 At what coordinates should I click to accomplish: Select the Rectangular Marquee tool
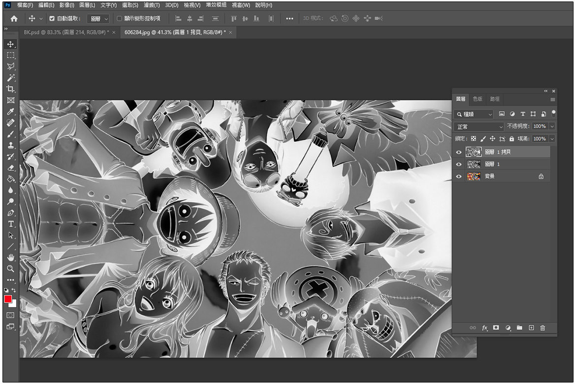(x=10, y=55)
